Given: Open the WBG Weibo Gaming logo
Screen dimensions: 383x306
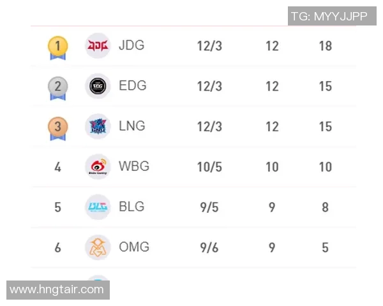Looking at the screenshot, I should click(98, 167).
